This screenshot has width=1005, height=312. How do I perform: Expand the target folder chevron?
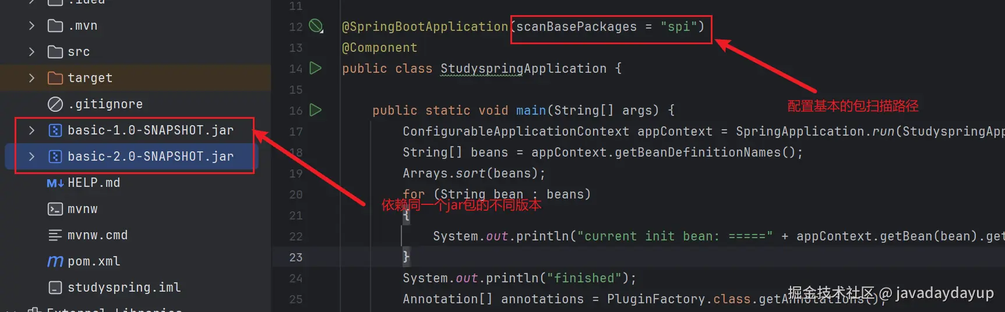[x=31, y=78]
